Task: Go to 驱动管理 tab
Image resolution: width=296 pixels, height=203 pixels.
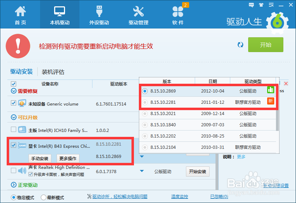Action: tap(139, 15)
